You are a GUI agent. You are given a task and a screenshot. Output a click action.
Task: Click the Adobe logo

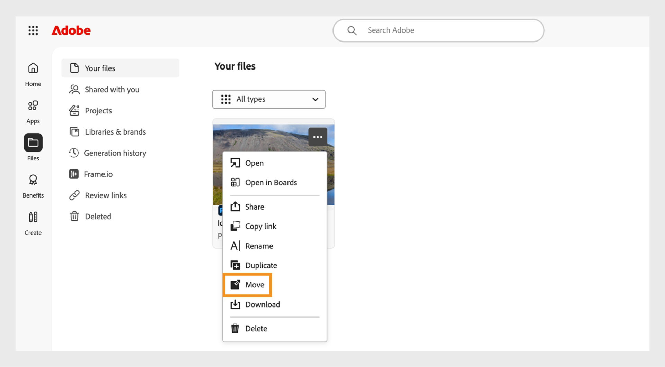(71, 30)
